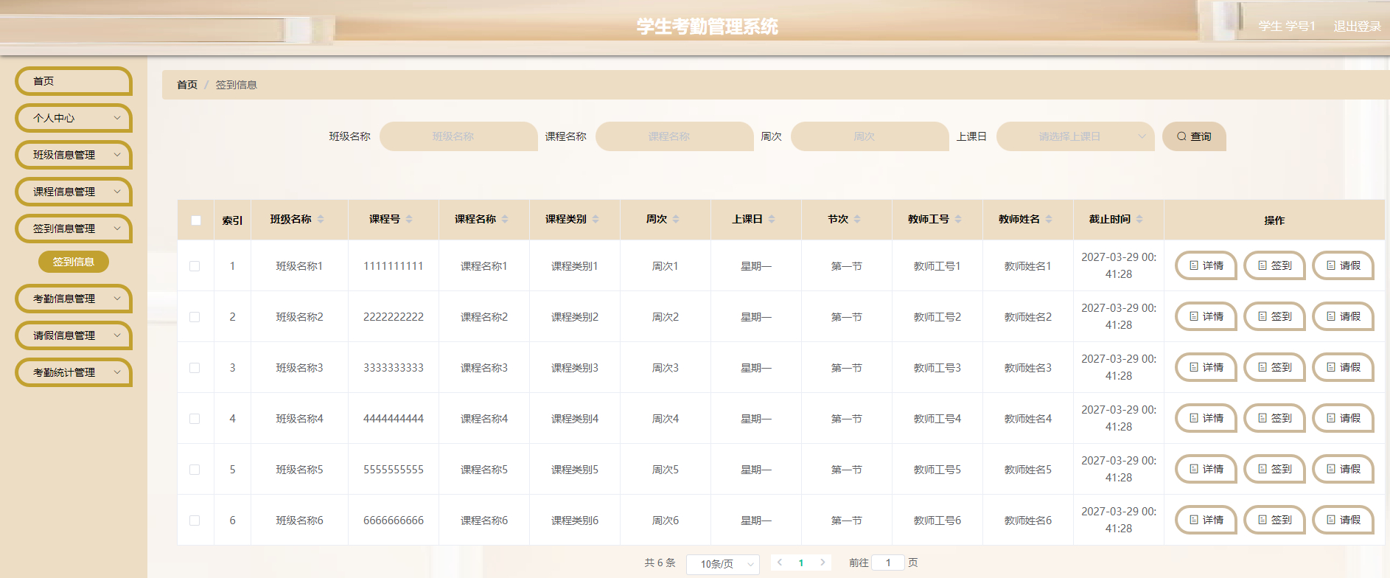Click 首页 in the breadcrumb
1390x578 pixels.
click(x=187, y=85)
